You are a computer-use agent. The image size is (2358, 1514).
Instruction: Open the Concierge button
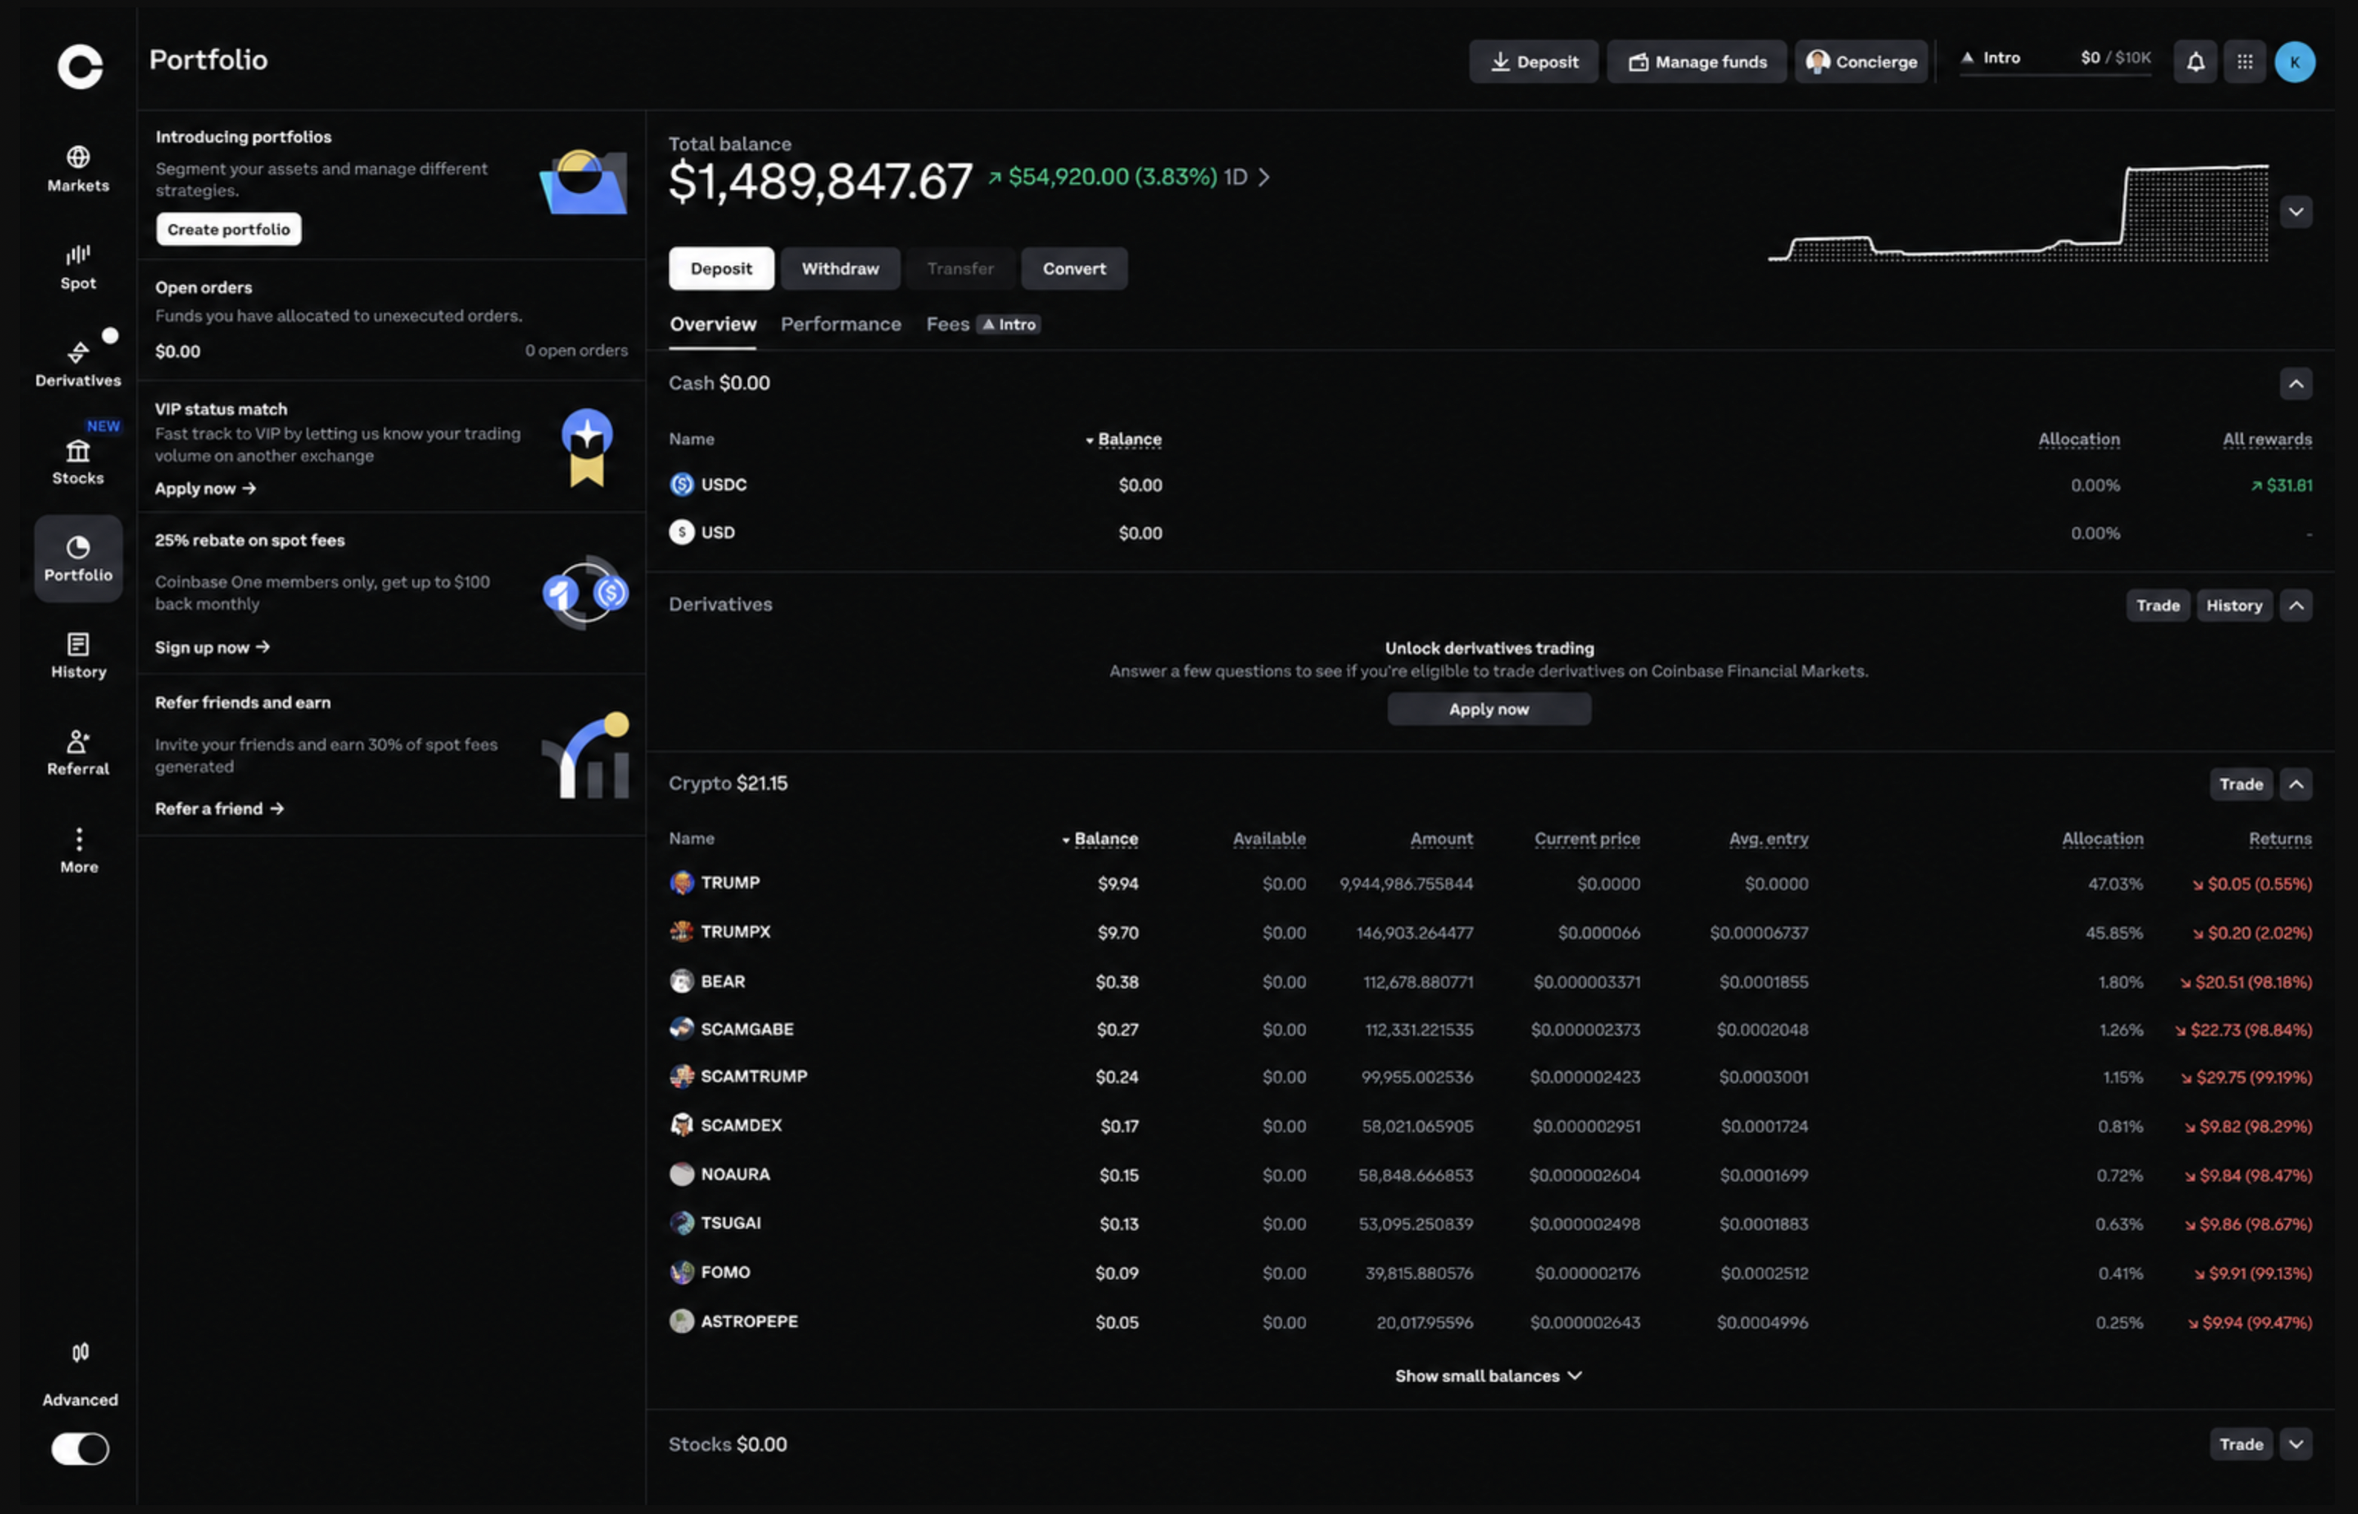[1861, 62]
